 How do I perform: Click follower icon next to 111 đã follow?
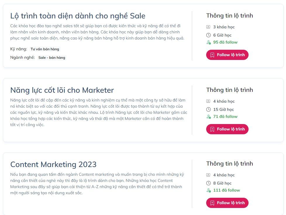pyautogui.click(x=209, y=190)
